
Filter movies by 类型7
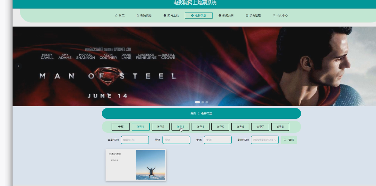[x=260, y=127]
